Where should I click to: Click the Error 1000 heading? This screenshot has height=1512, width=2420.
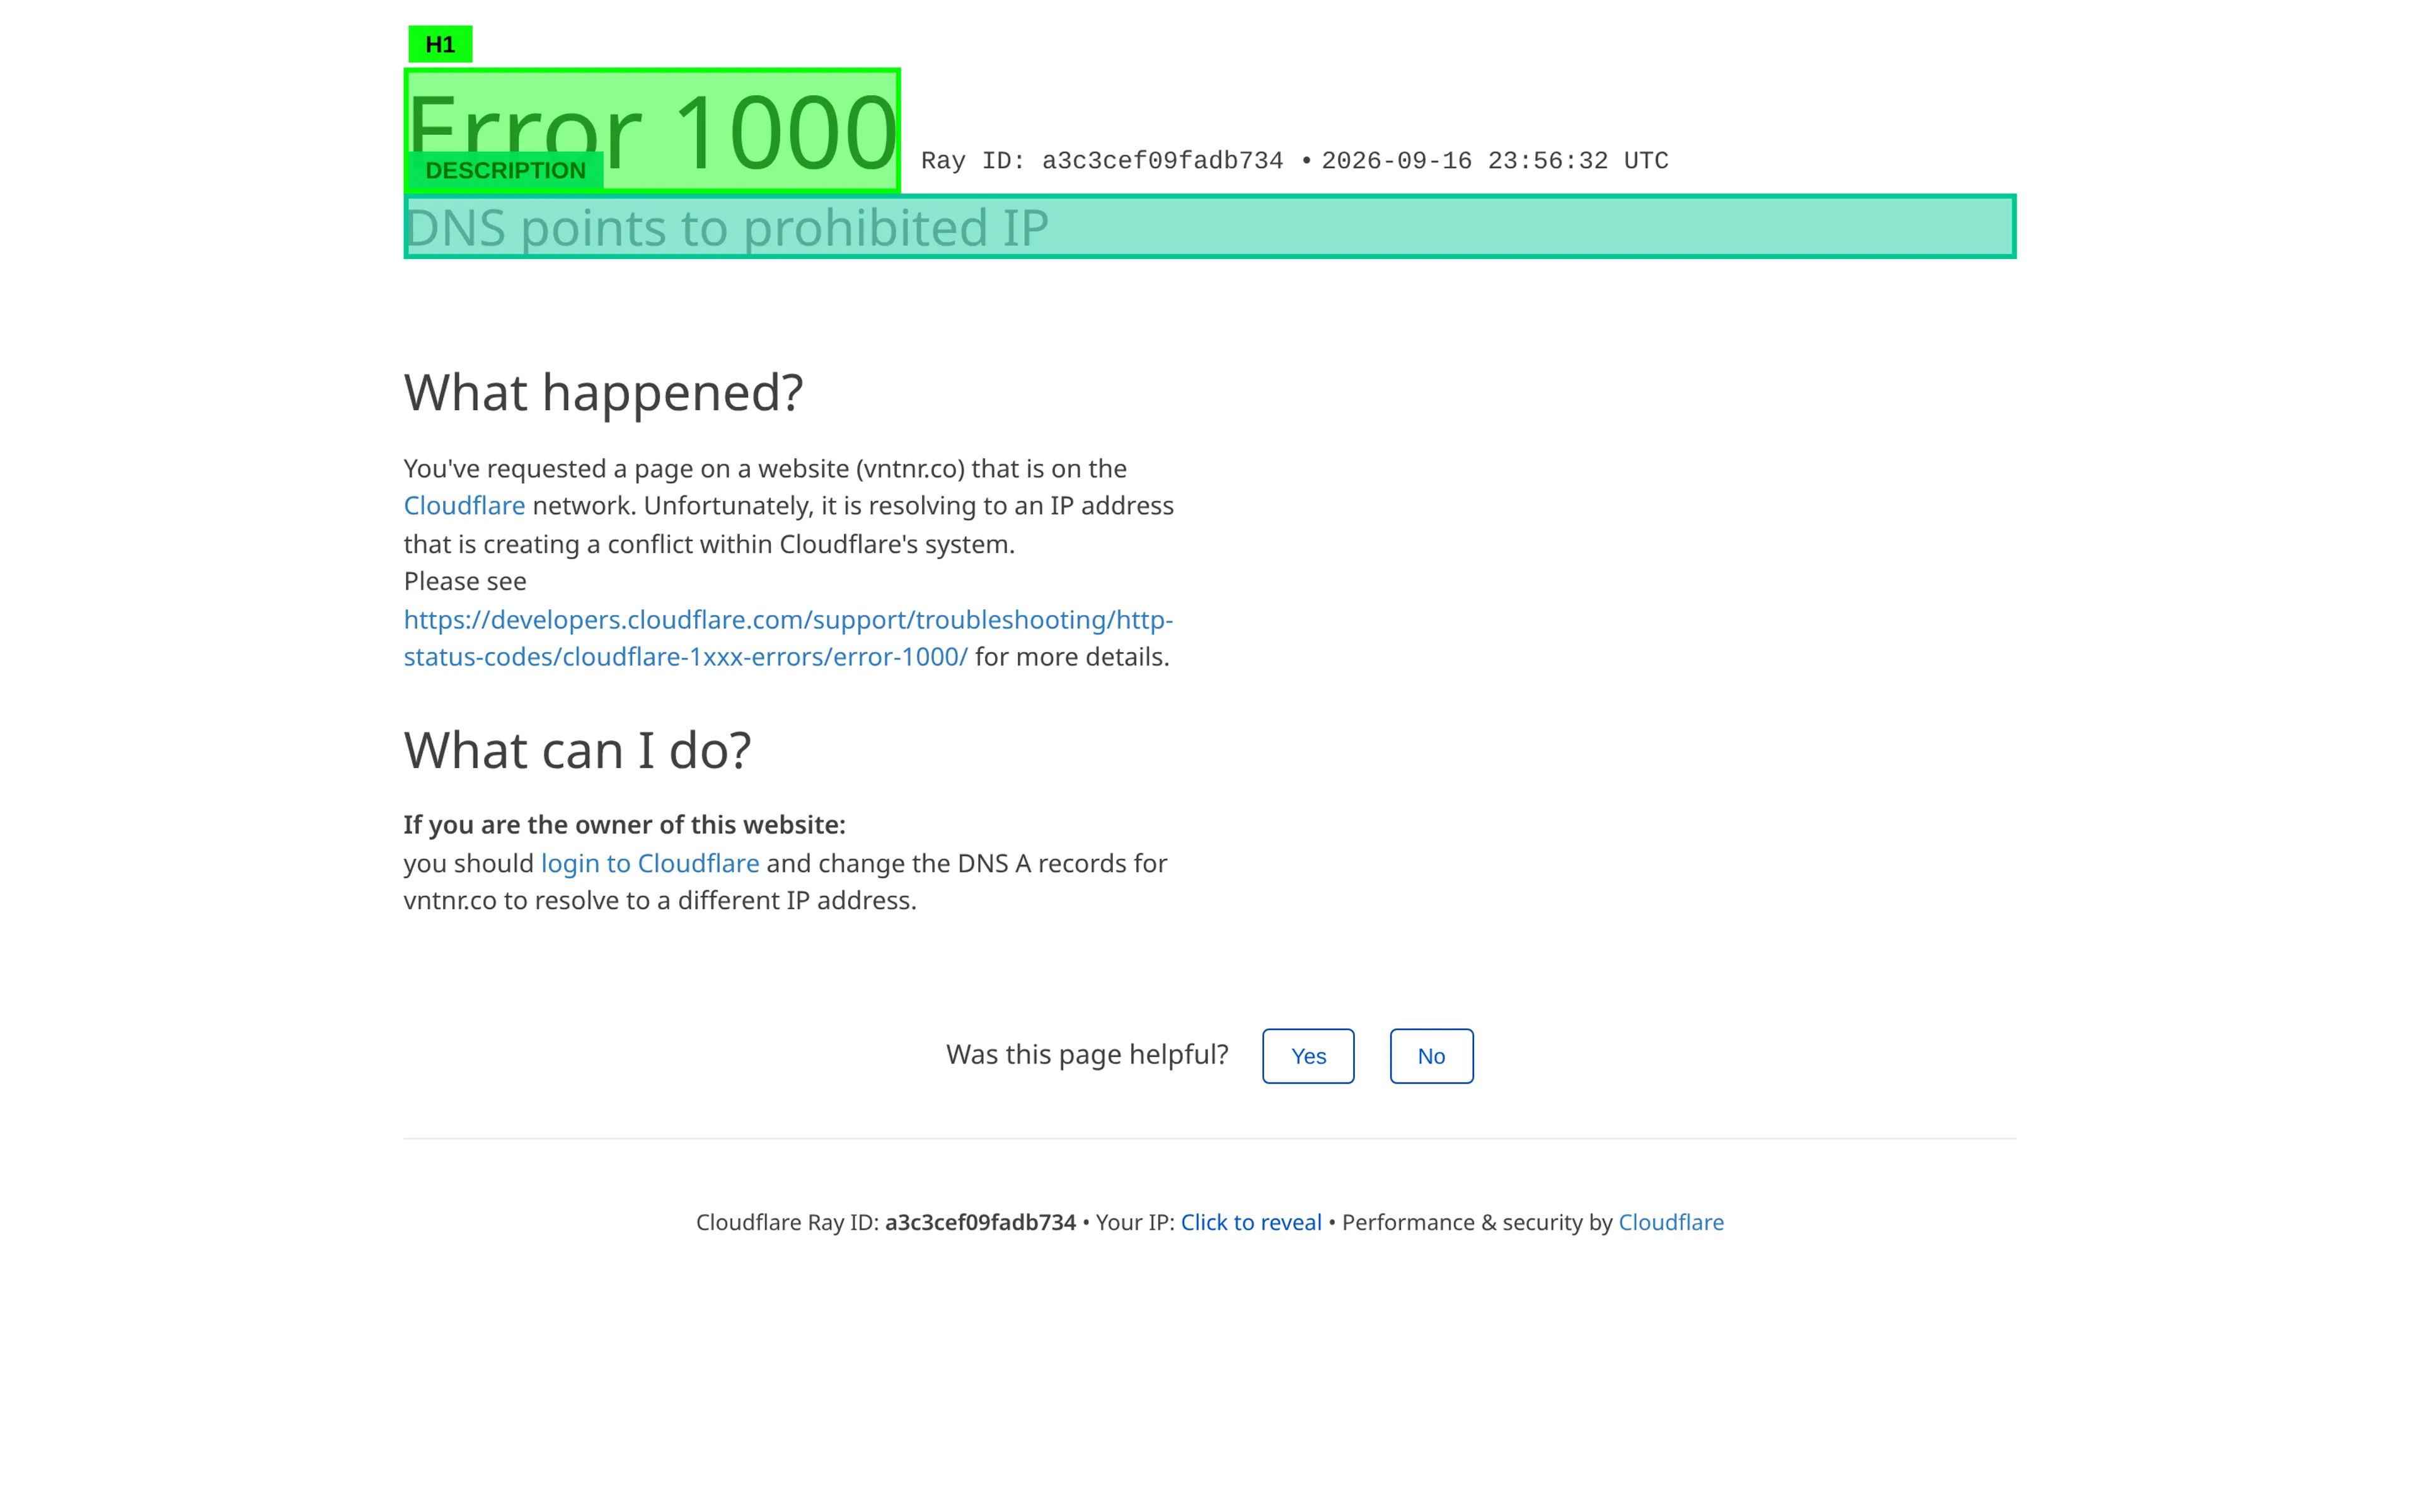point(652,131)
